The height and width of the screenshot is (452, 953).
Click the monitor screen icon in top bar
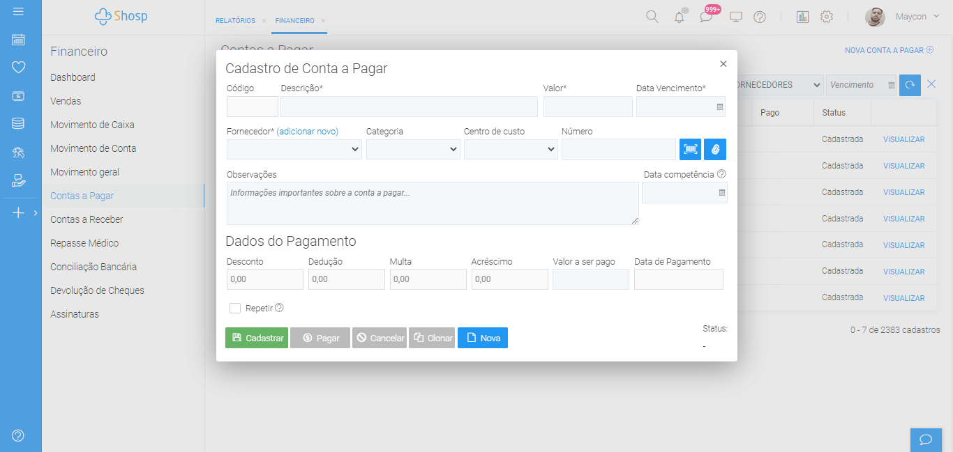735,17
